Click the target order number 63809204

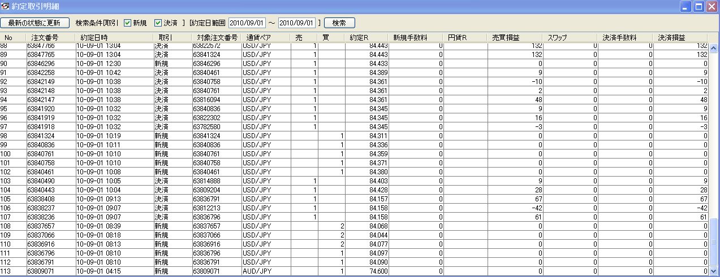point(206,190)
